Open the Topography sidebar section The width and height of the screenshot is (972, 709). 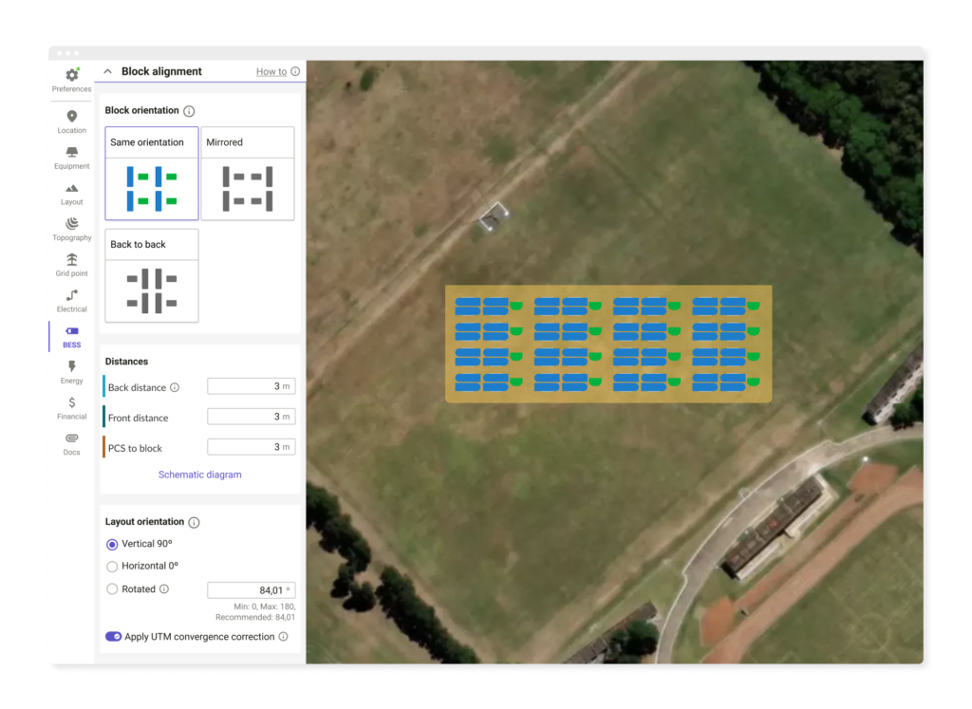(71, 225)
